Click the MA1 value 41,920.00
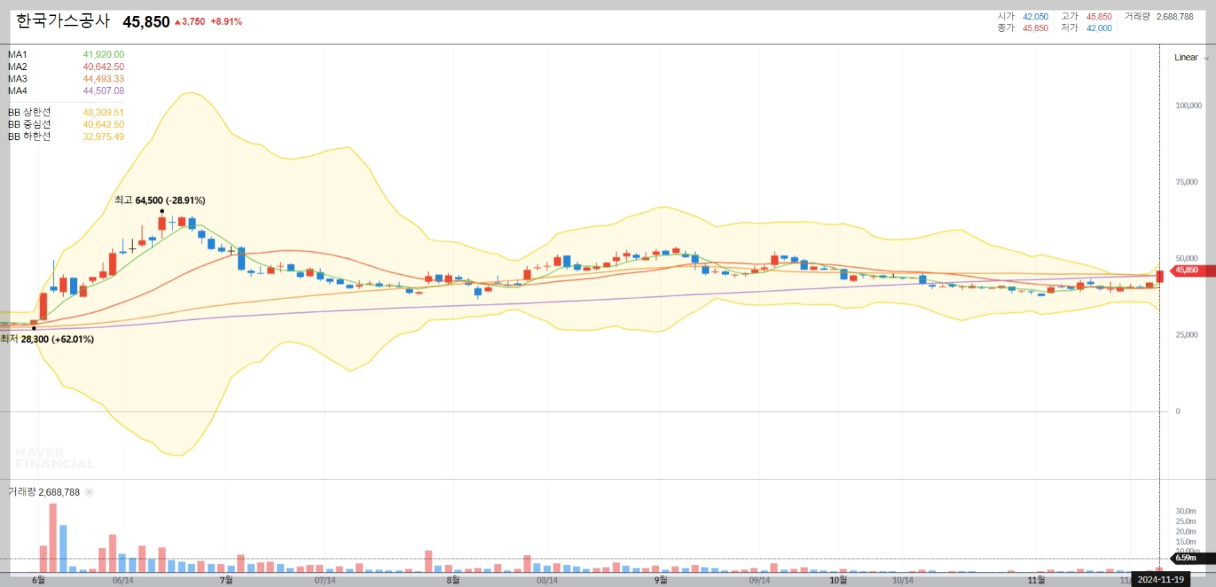1216x587 pixels. point(103,55)
